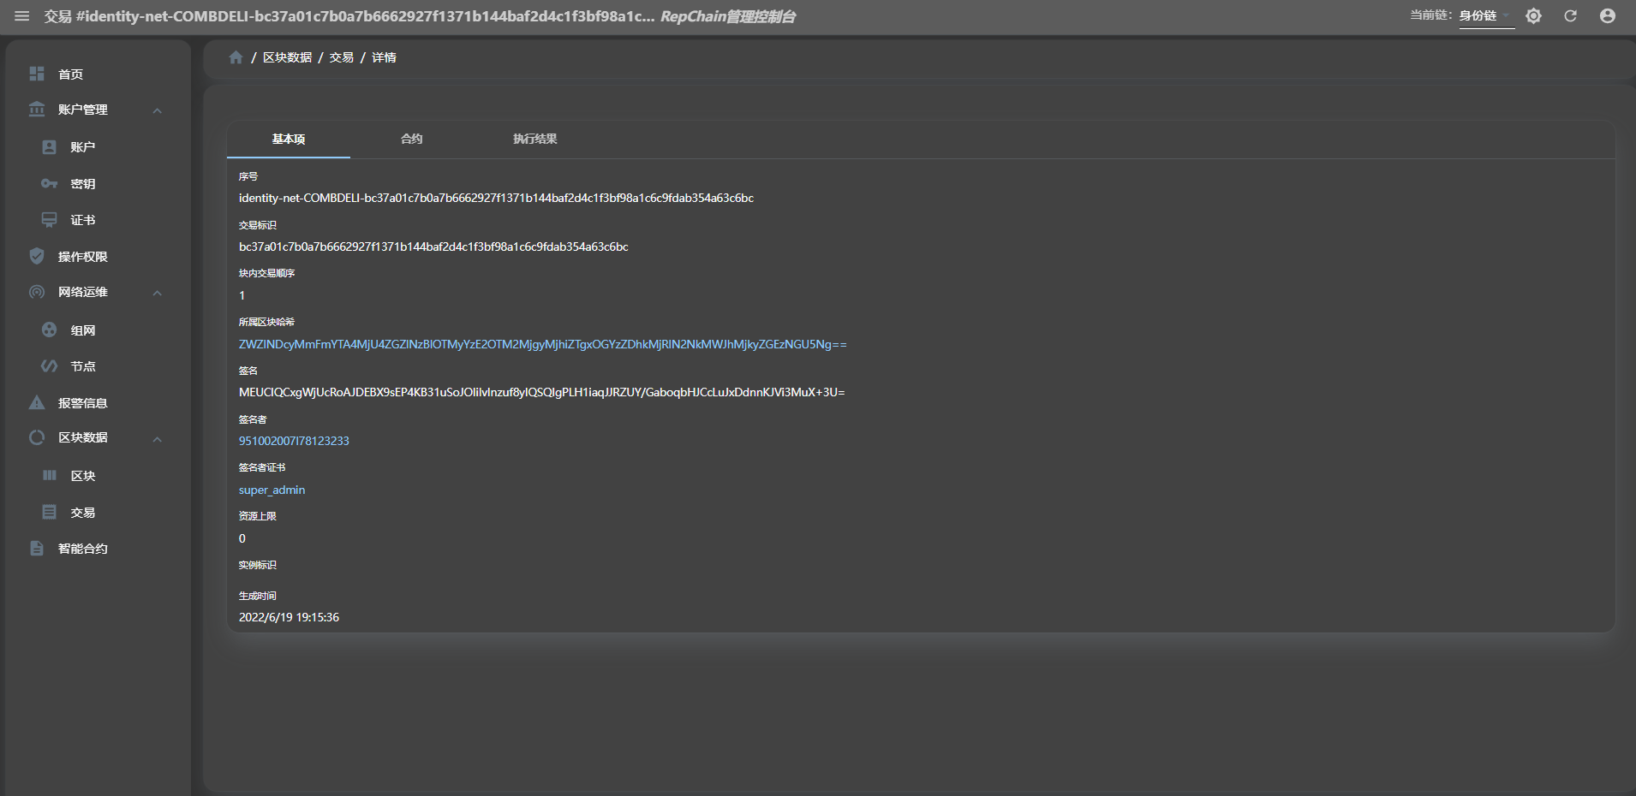The width and height of the screenshot is (1636, 796).
Task: Click the 区块数据 breadcrumb link
Action: (287, 57)
